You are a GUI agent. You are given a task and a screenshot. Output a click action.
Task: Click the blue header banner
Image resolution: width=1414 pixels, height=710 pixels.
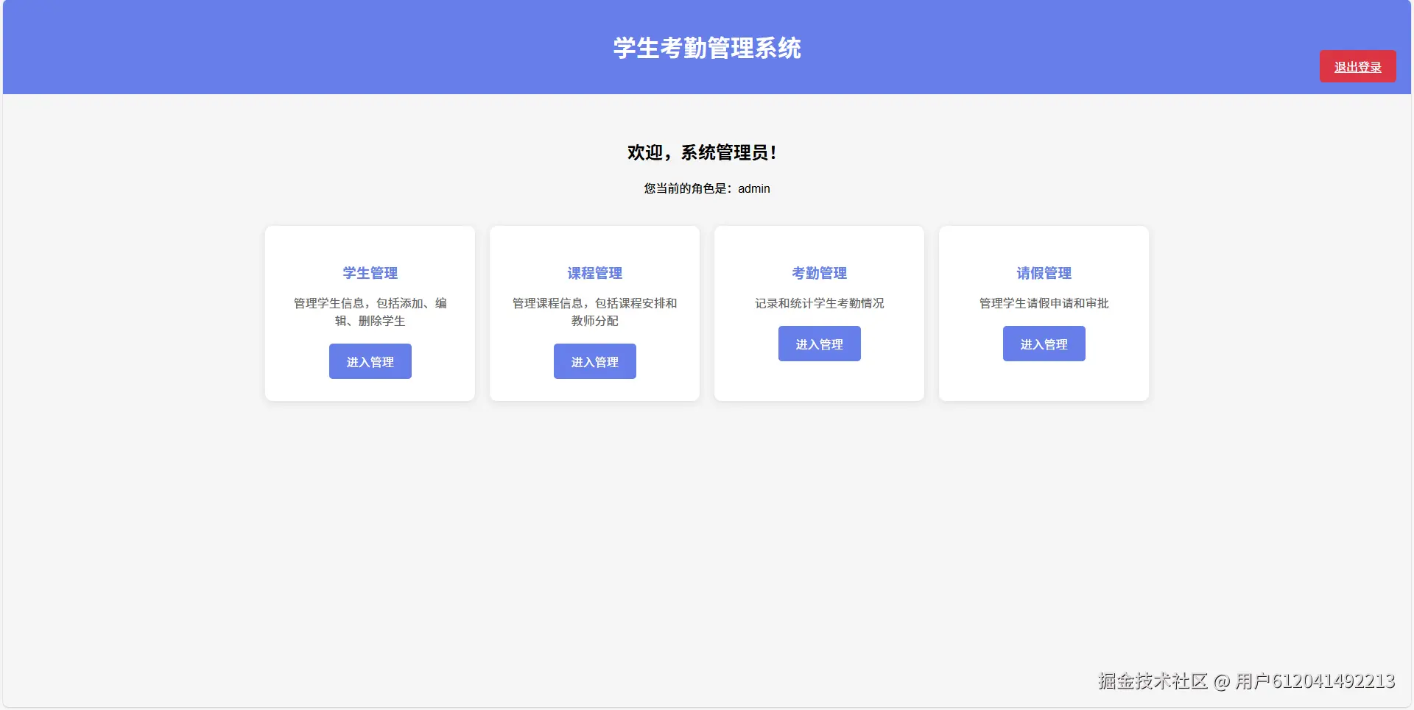pyautogui.click(x=295, y=48)
